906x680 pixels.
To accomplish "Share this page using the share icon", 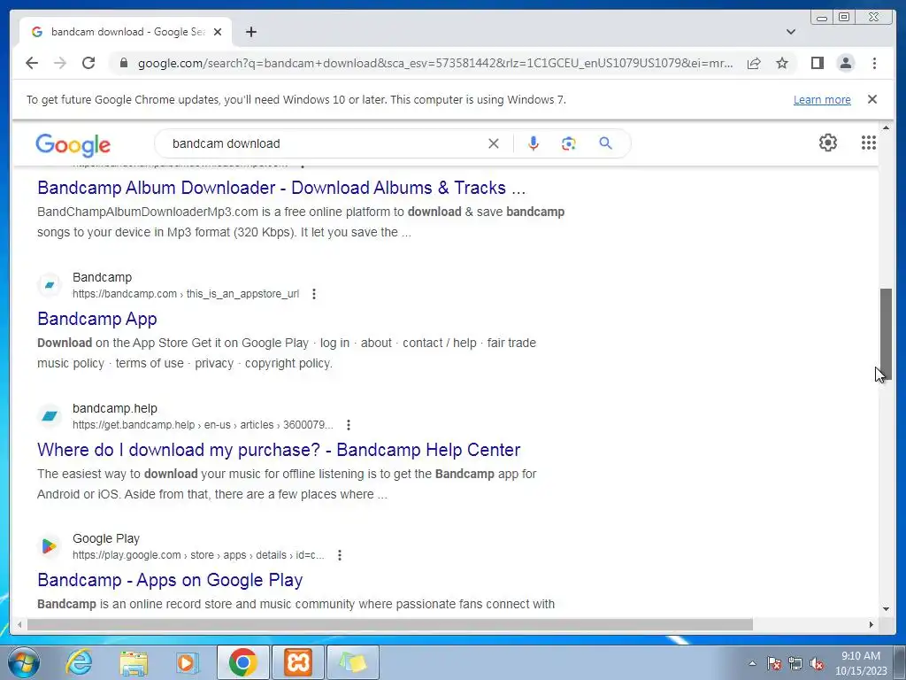I will 754,63.
